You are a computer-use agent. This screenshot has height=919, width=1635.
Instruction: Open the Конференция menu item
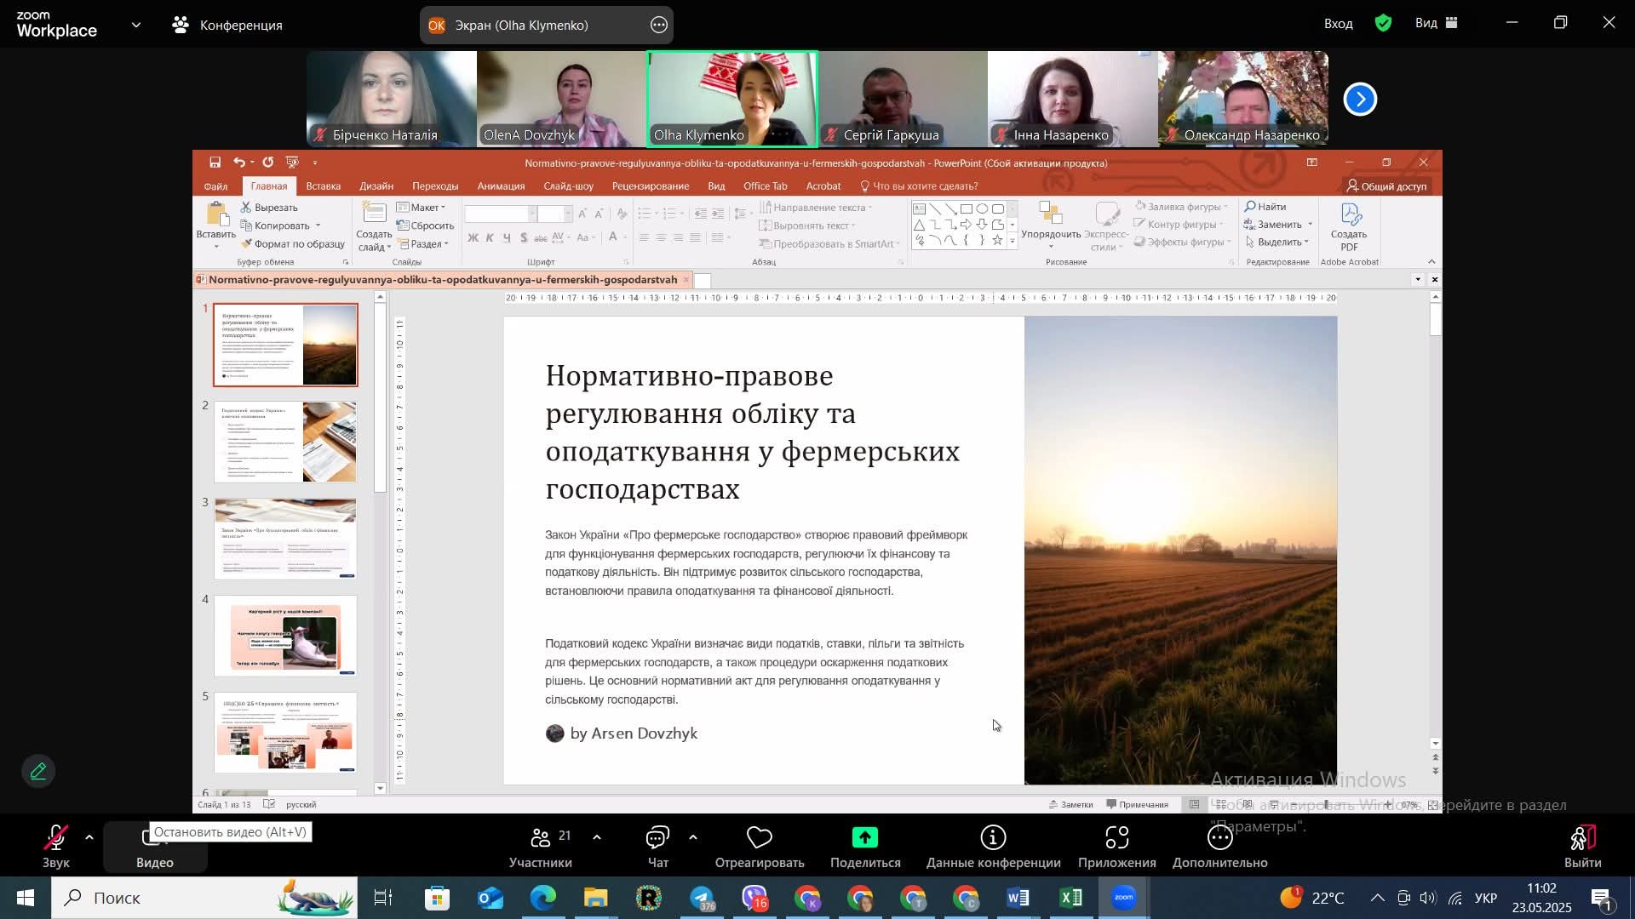pyautogui.click(x=227, y=25)
